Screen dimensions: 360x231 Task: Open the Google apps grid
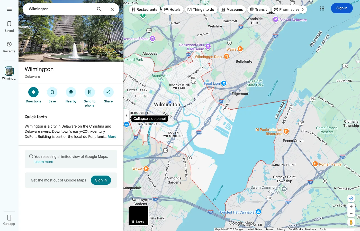[322, 8]
